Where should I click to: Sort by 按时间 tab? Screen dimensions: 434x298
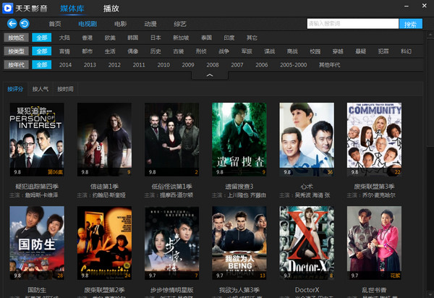pos(65,89)
